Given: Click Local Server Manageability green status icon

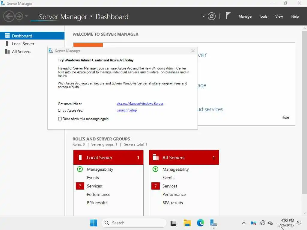Looking at the screenshot, I should 80,169.
